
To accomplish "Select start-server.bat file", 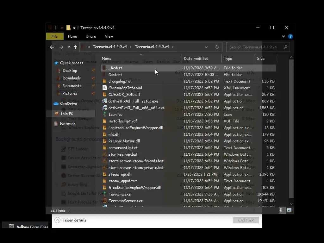I will pyautogui.click(x=123, y=154).
